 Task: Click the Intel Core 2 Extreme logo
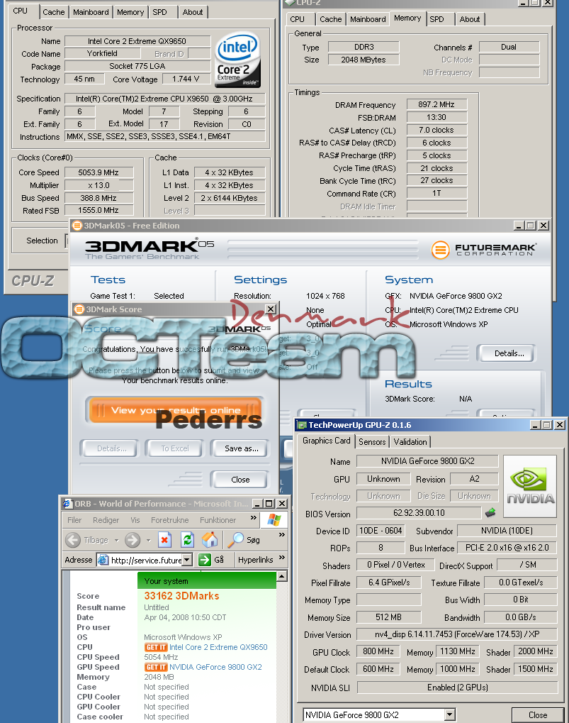(237, 60)
